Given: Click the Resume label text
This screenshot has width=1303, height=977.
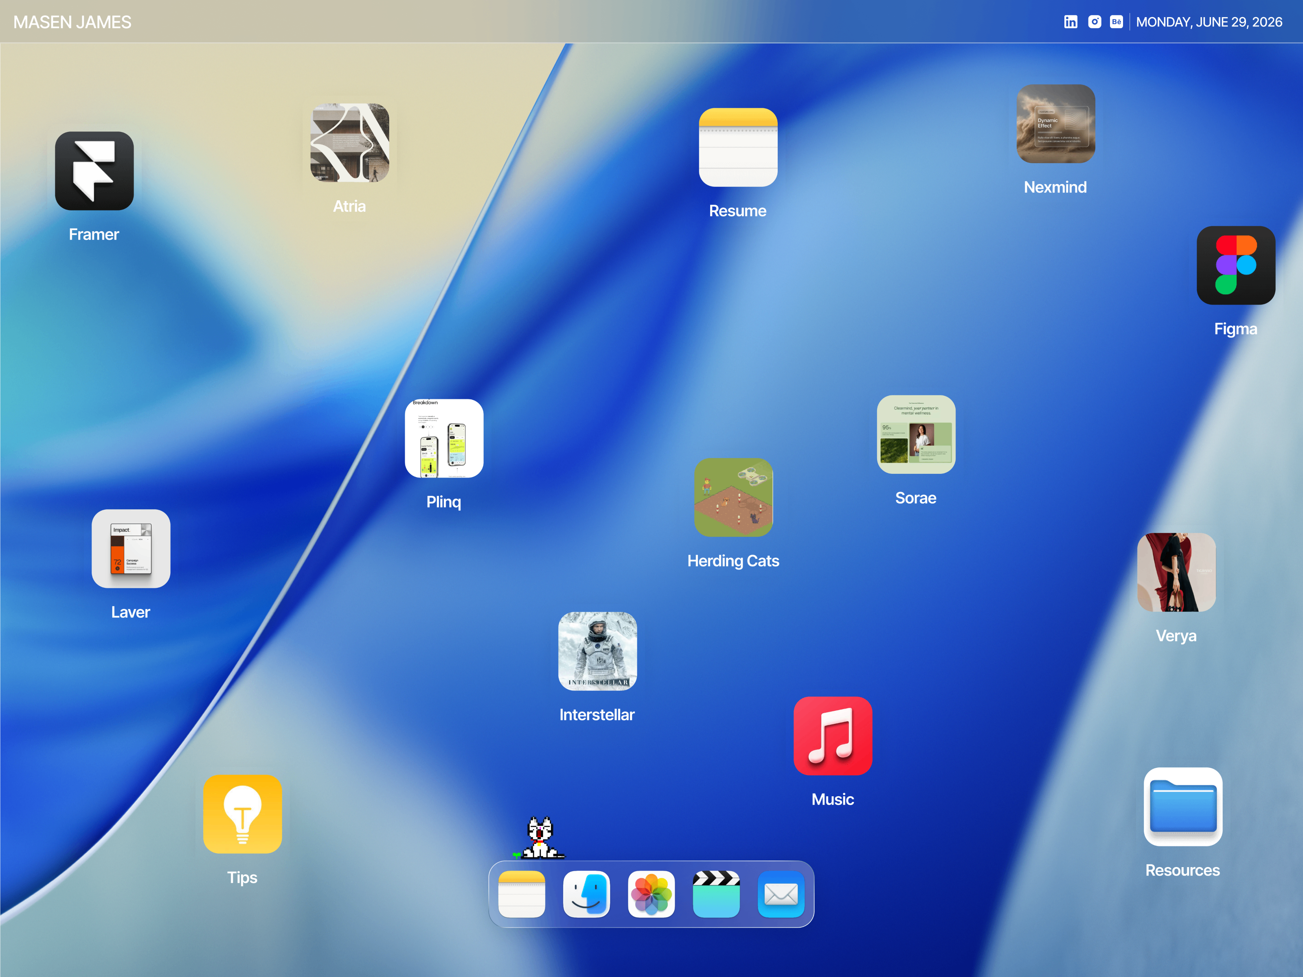Looking at the screenshot, I should pos(738,211).
